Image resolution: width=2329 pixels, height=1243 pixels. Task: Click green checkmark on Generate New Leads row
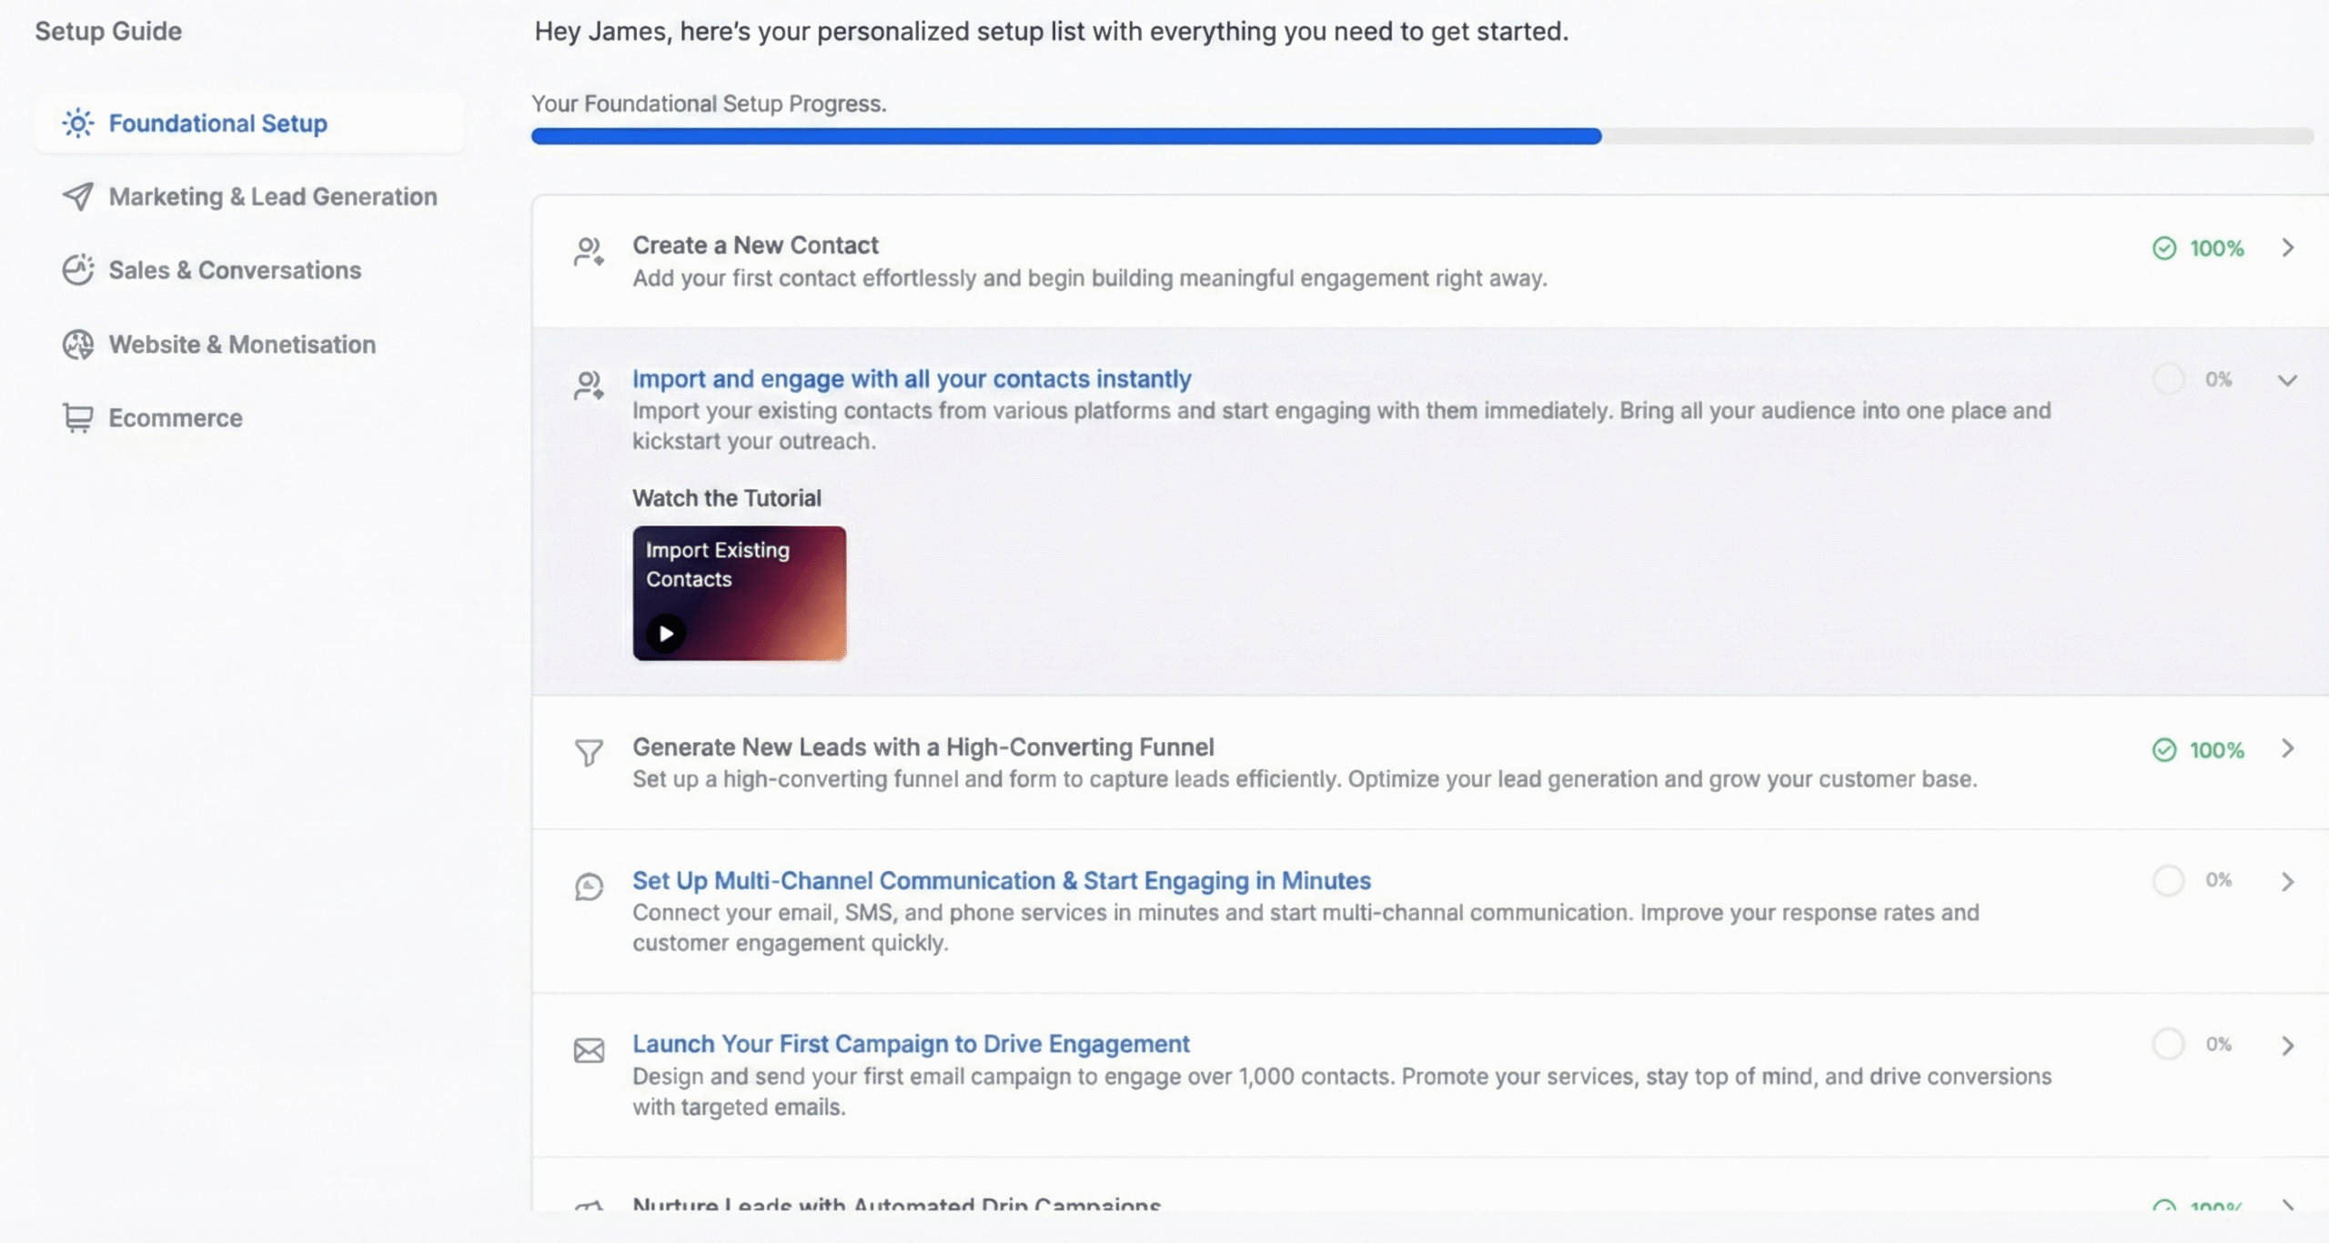[x=2164, y=750]
